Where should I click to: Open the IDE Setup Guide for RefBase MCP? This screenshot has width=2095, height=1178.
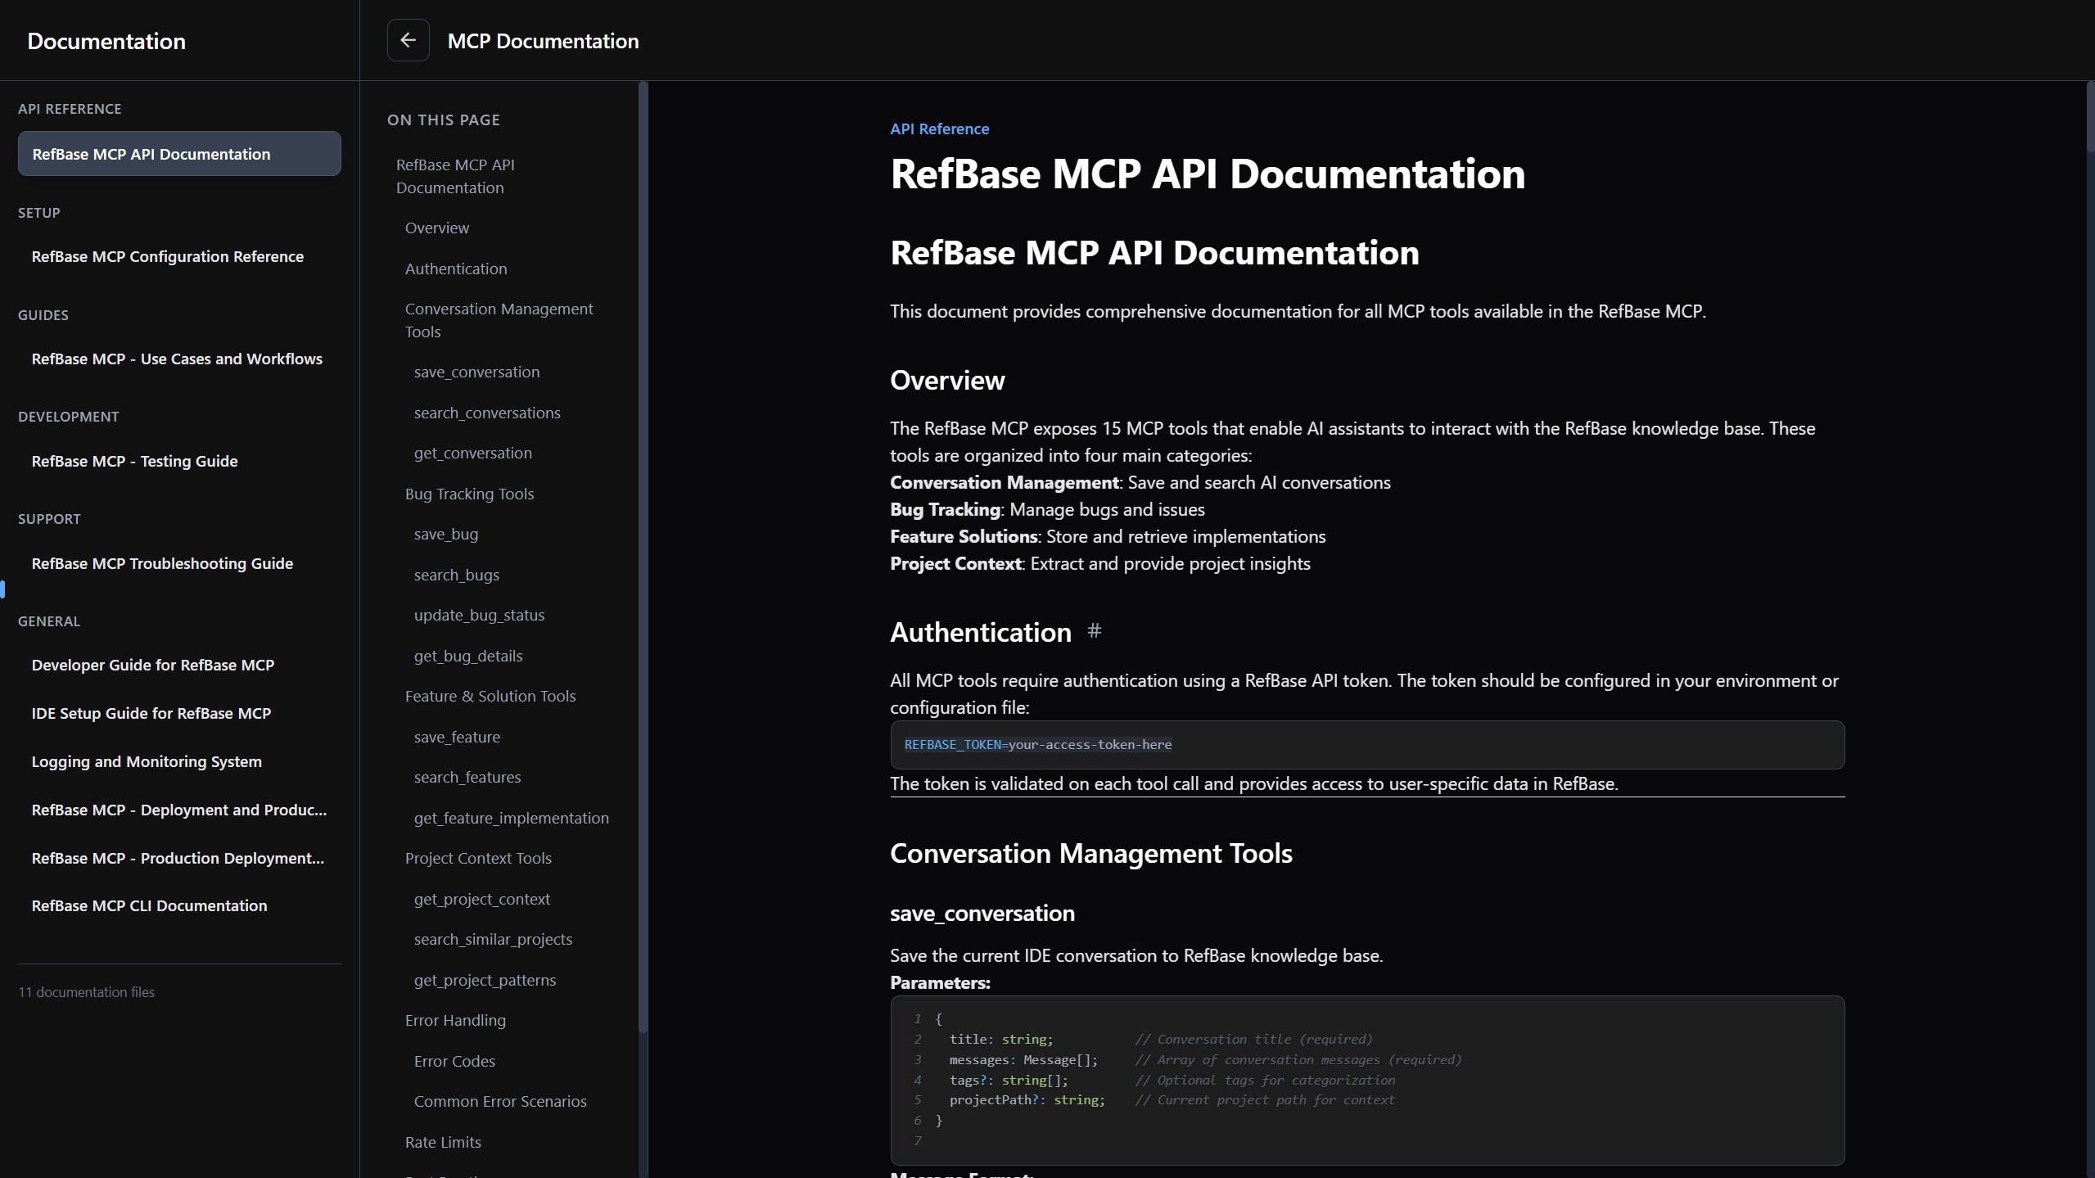tap(151, 713)
